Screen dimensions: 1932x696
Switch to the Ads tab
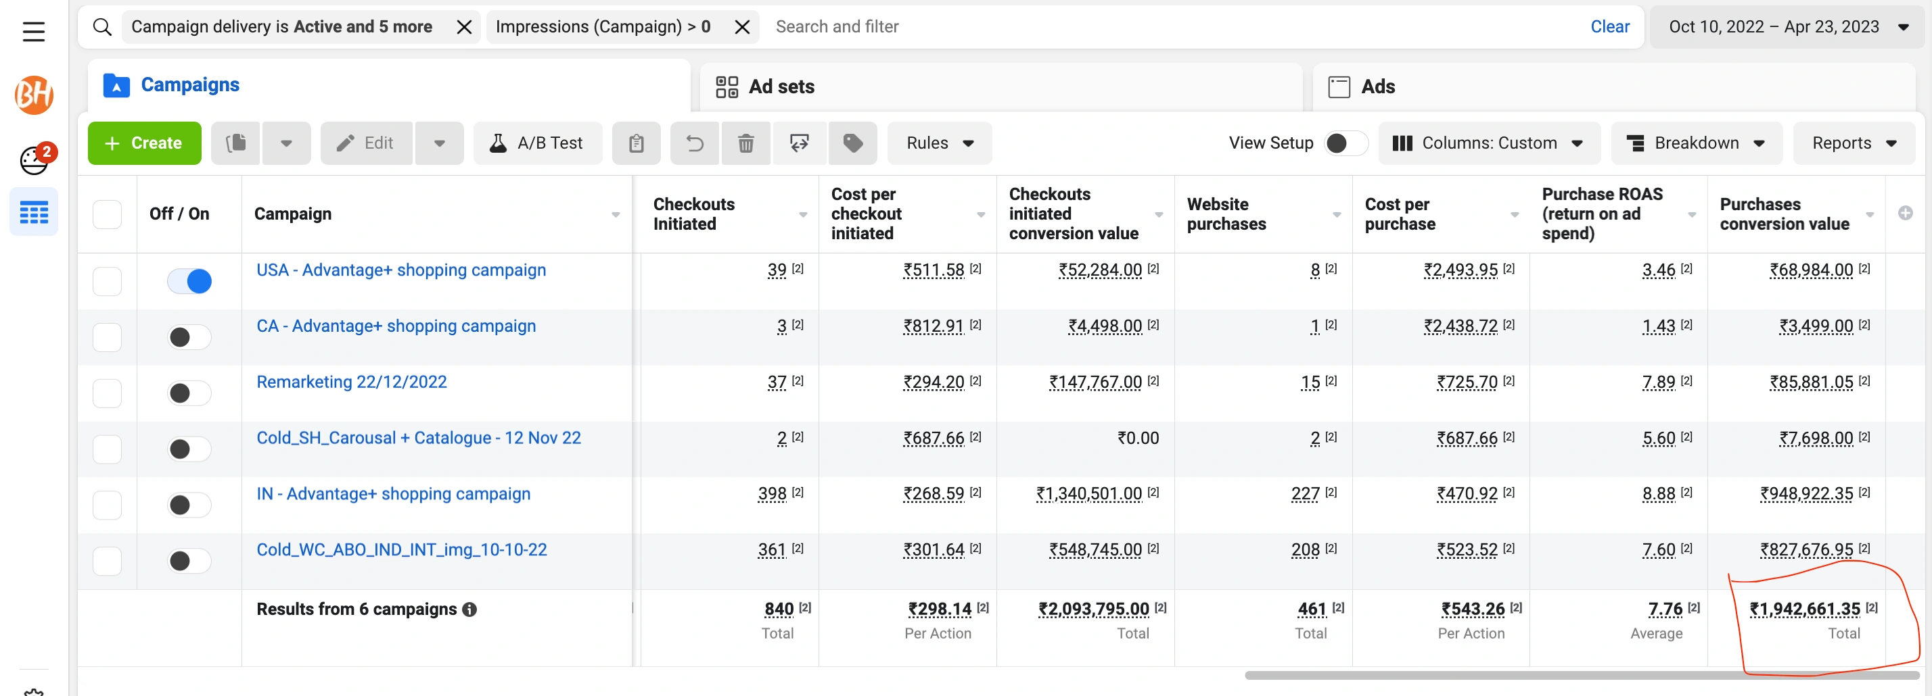coord(1615,87)
